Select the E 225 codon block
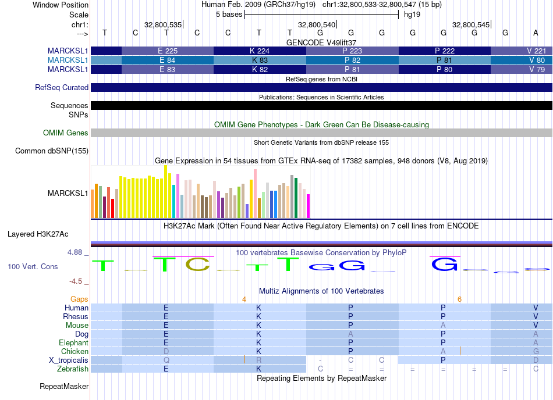Screen dimensions: 553x400 click(168, 51)
